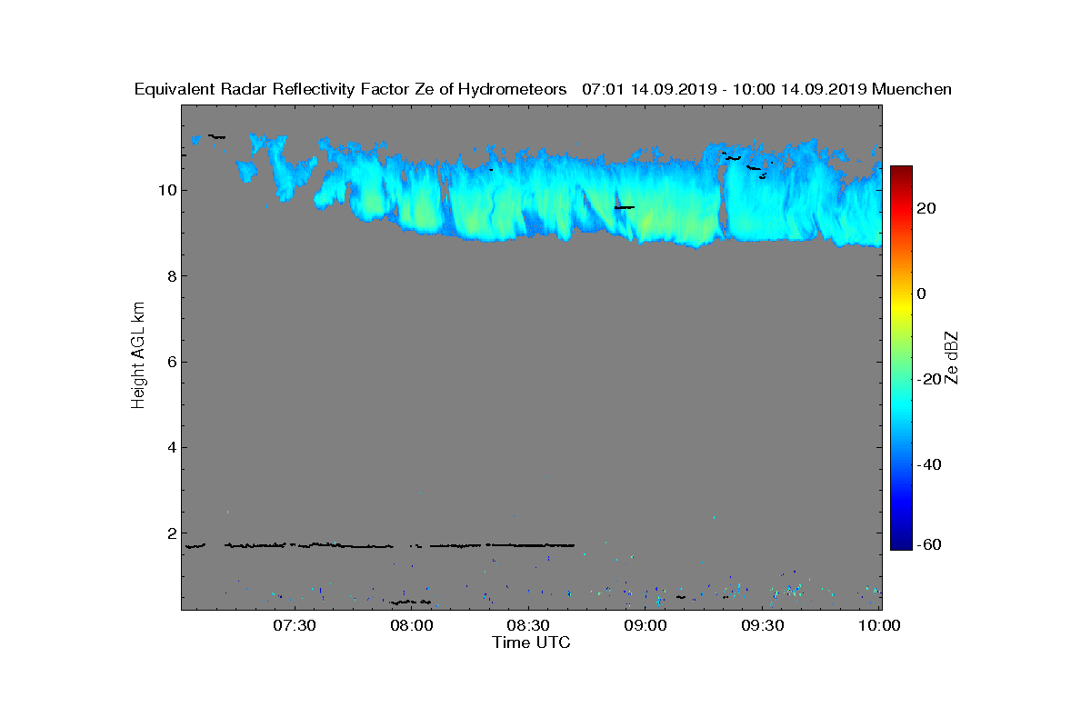
Task: Click the plot title 'Equivalent Radar Reflectivity Factor Ze of Hydrometeors'
Action: [x=351, y=89]
